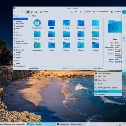Screen dimensions: 126x126
Task: Select the Cloud folder in the file view
Action: click(x=52, y=23)
